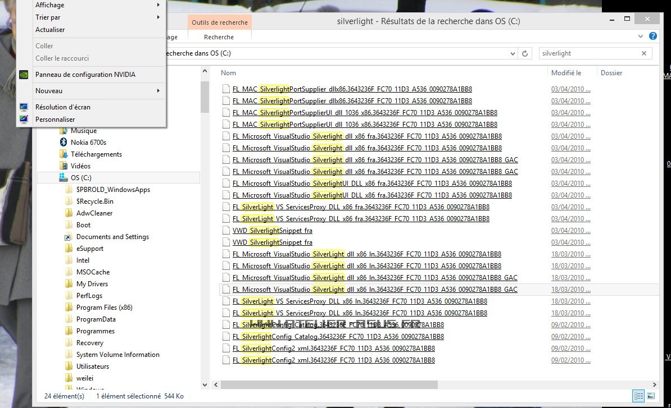Switch to the Recherche tab
Image resolution: width=671 pixels, height=408 pixels.
[x=219, y=36]
